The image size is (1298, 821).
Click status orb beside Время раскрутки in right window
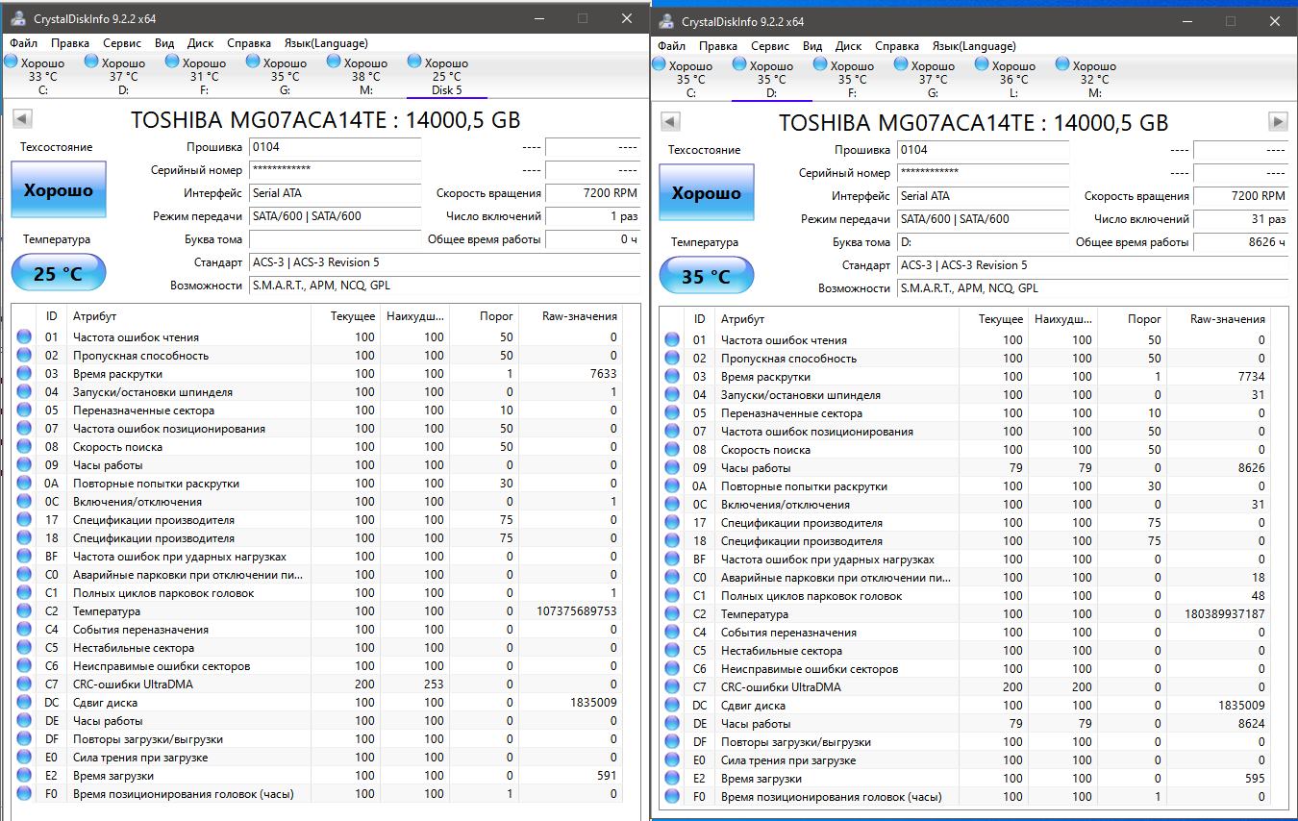pyautogui.click(x=672, y=377)
